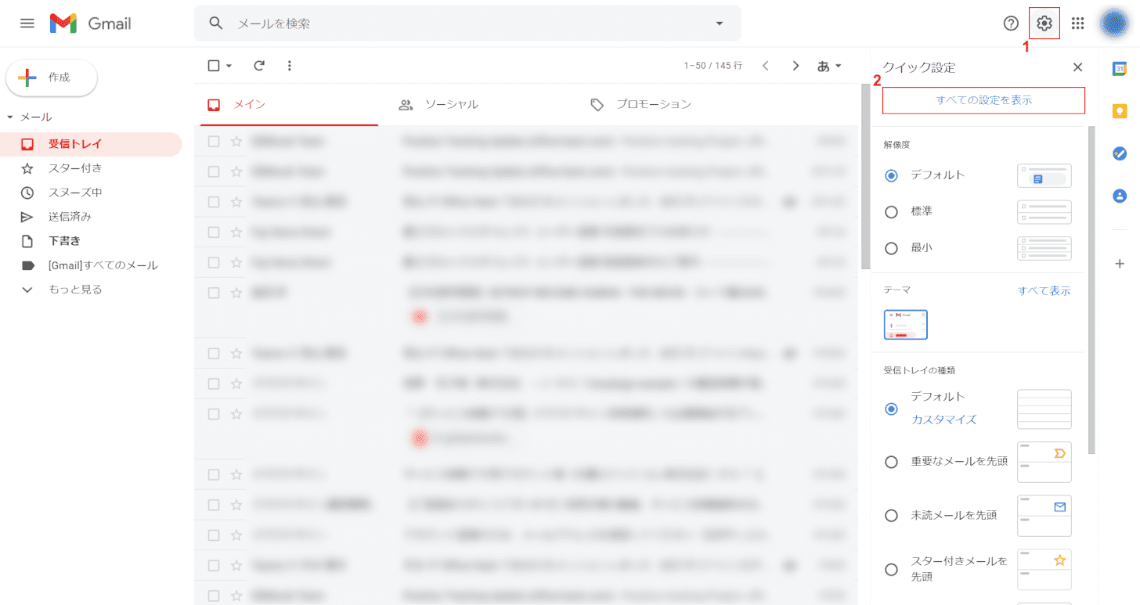Click すべての設定を表示 button
Viewport: 1140px width, 605px height.
983,100
